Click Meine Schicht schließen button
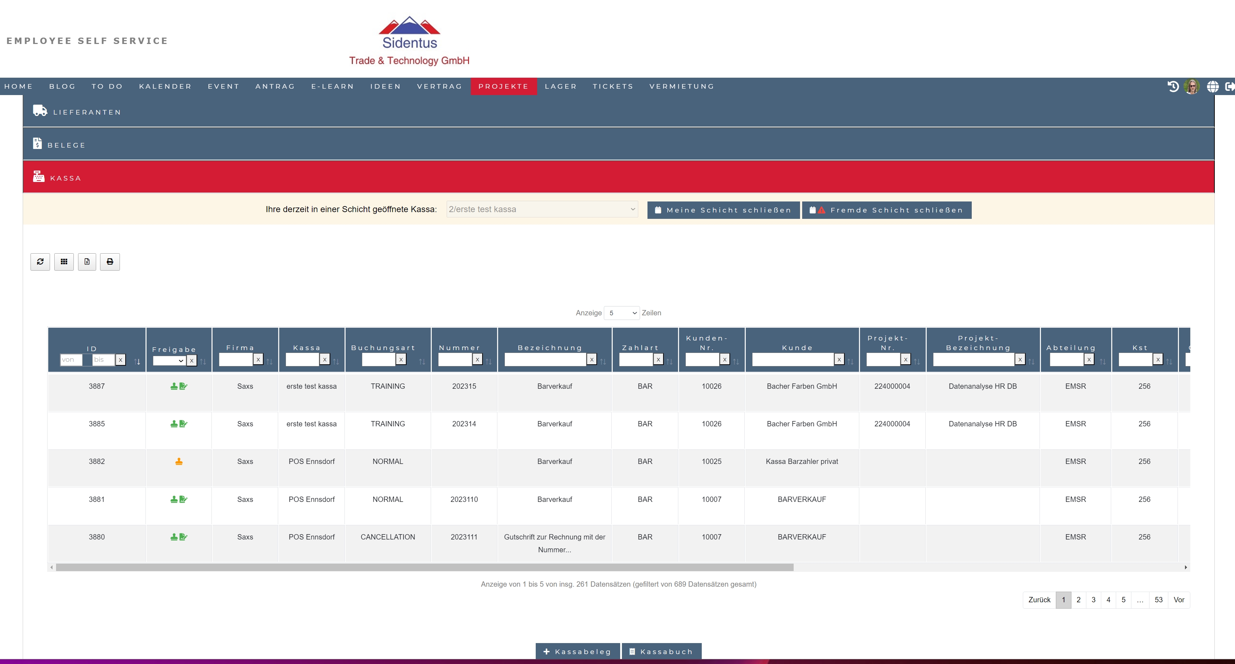 point(723,210)
